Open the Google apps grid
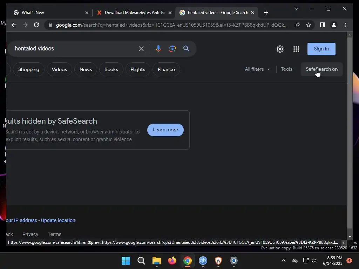The height and width of the screenshot is (269, 359). [296, 49]
